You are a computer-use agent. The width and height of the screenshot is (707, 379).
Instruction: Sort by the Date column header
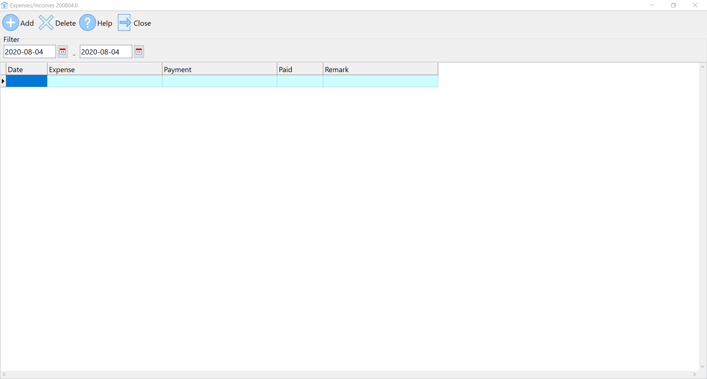pyautogui.click(x=27, y=69)
